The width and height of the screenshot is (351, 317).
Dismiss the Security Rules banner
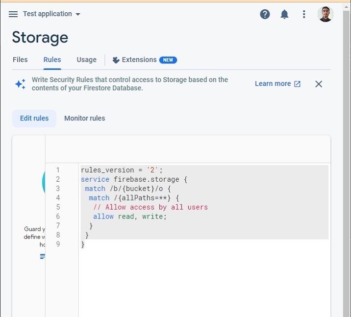[x=319, y=84]
